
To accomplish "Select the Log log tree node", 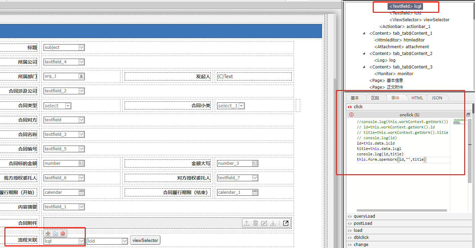I will coord(385,60).
